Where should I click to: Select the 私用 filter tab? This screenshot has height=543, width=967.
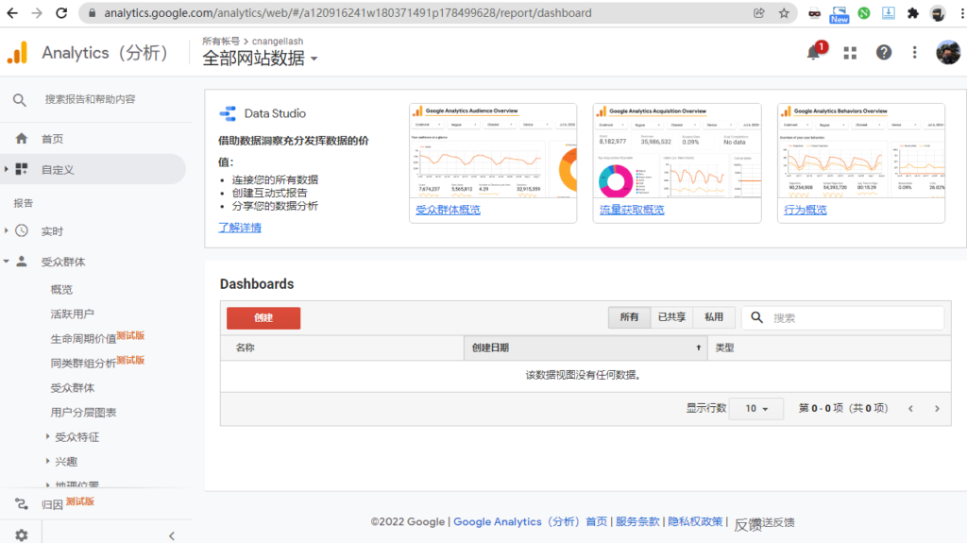[x=714, y=316]
